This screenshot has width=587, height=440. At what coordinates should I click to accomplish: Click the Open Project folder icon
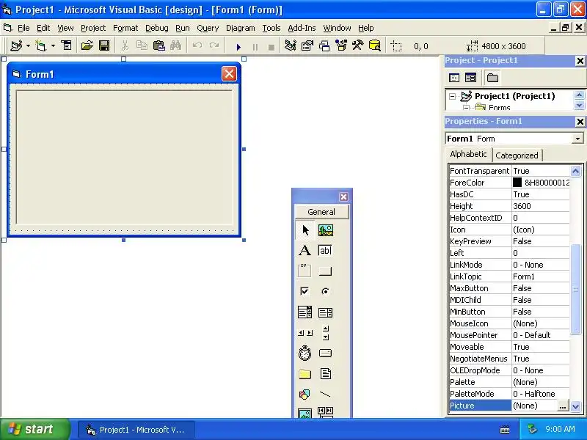(x=87, y=46)
